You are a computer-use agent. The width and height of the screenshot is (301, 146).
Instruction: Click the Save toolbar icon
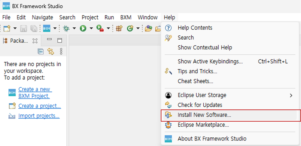24,28
